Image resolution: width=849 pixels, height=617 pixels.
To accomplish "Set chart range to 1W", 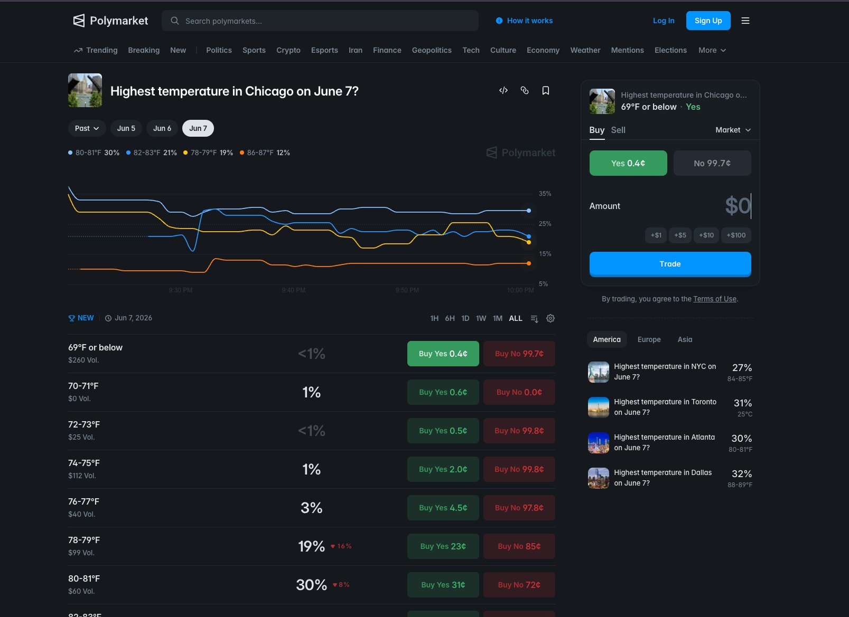I will pyautogui.click(x=481, y=318).
